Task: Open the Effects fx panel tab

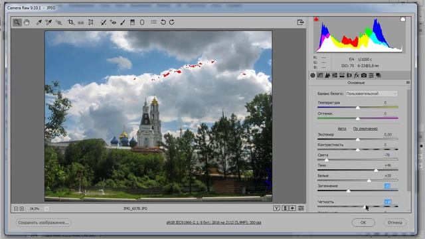Action: point(357,75)
